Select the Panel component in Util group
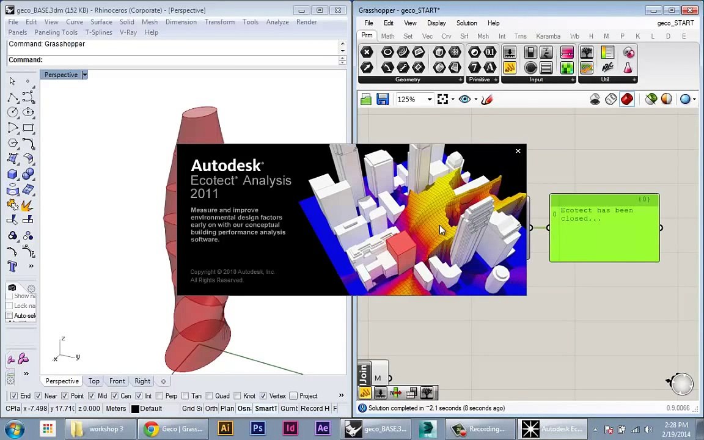The width and height of the screenshot is (704, 440). pos(607,53)
